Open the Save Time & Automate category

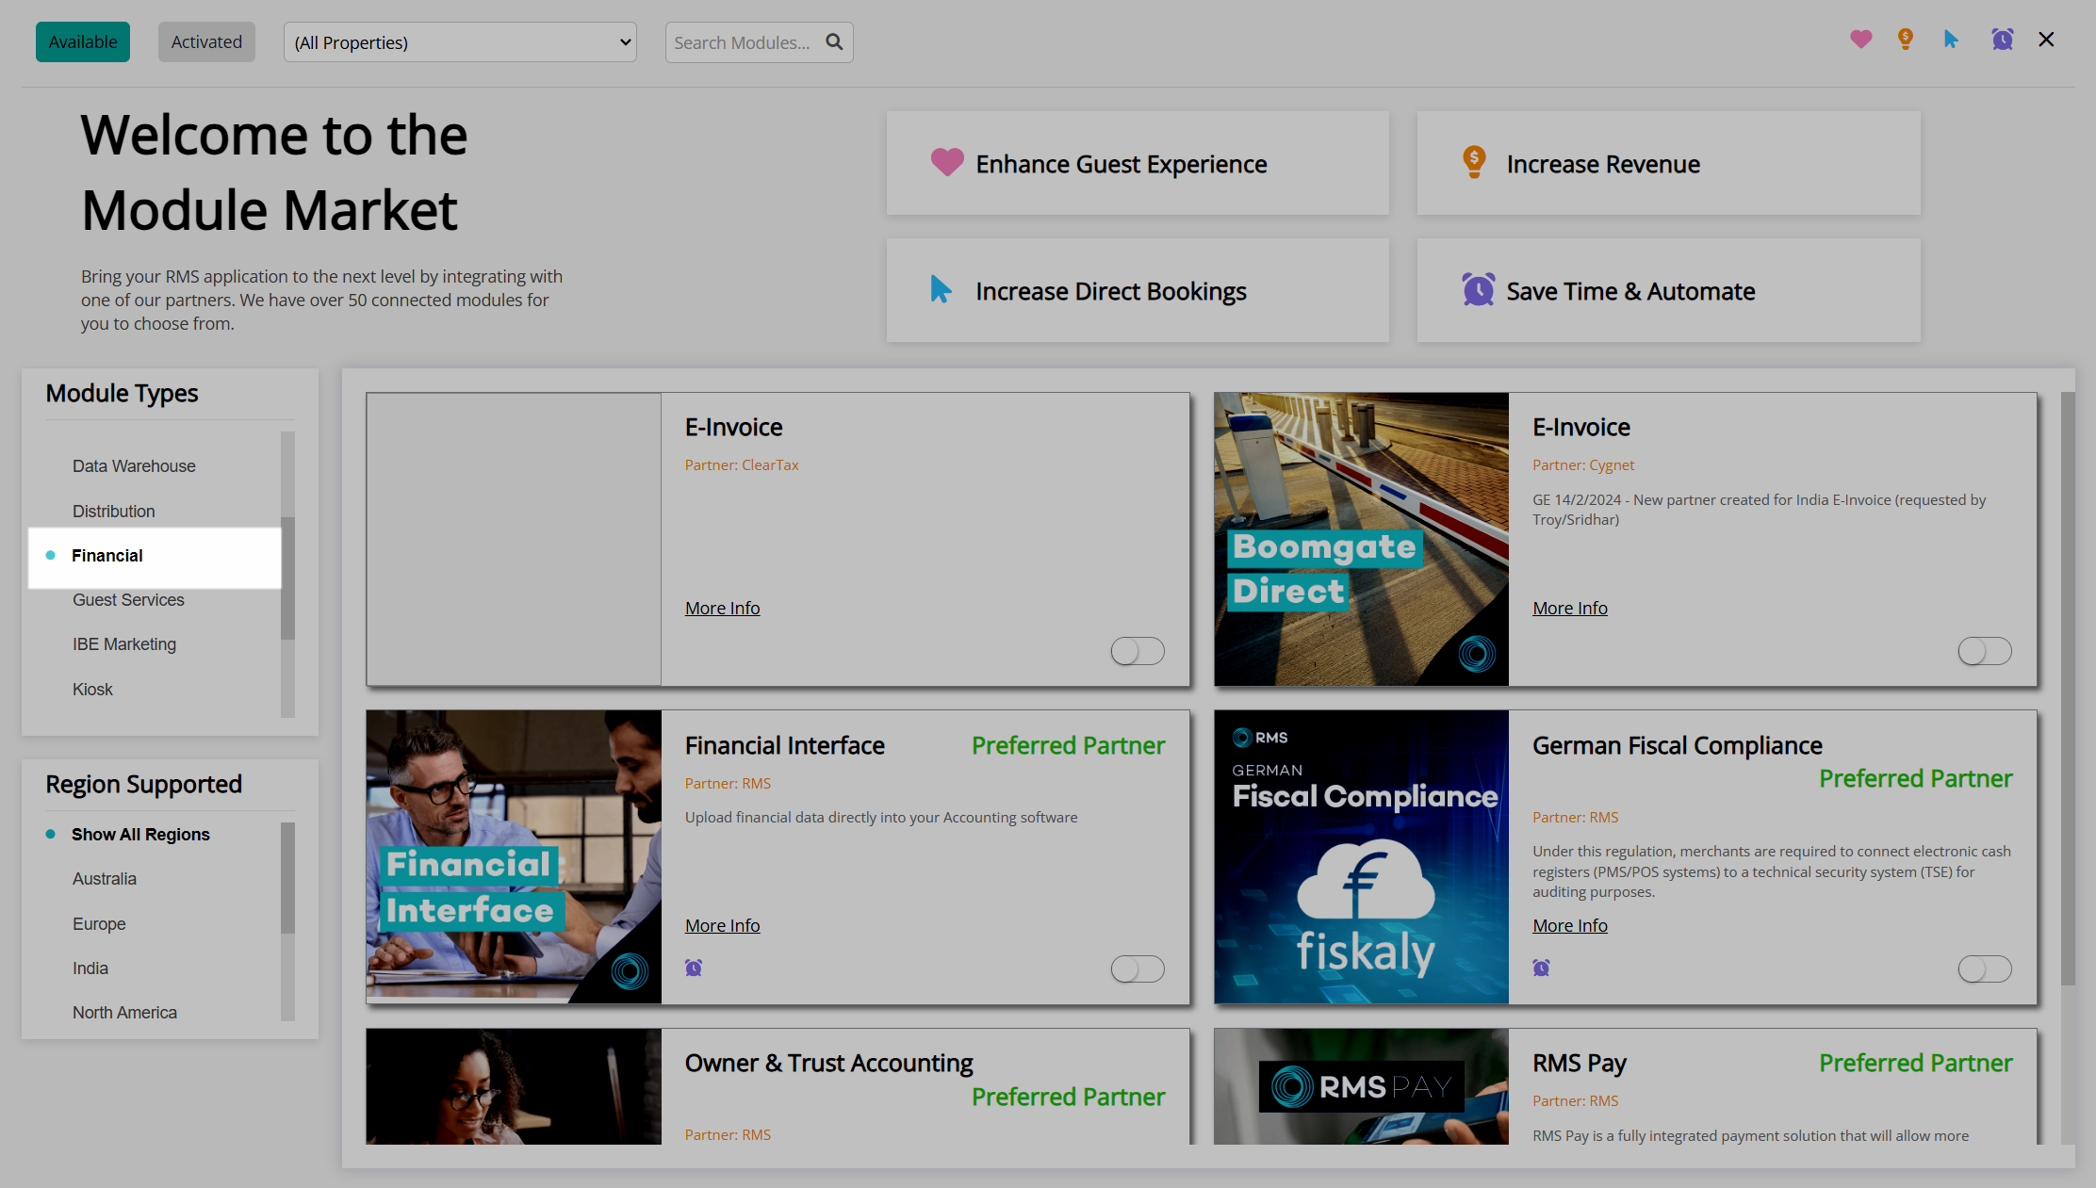[1668, 290]
